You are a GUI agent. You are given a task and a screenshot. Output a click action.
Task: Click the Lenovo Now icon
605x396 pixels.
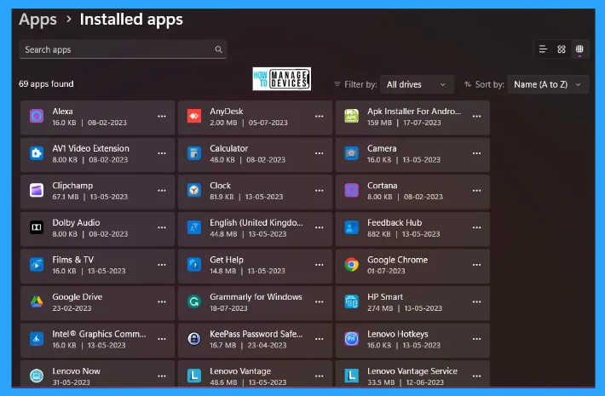point(37,376)
